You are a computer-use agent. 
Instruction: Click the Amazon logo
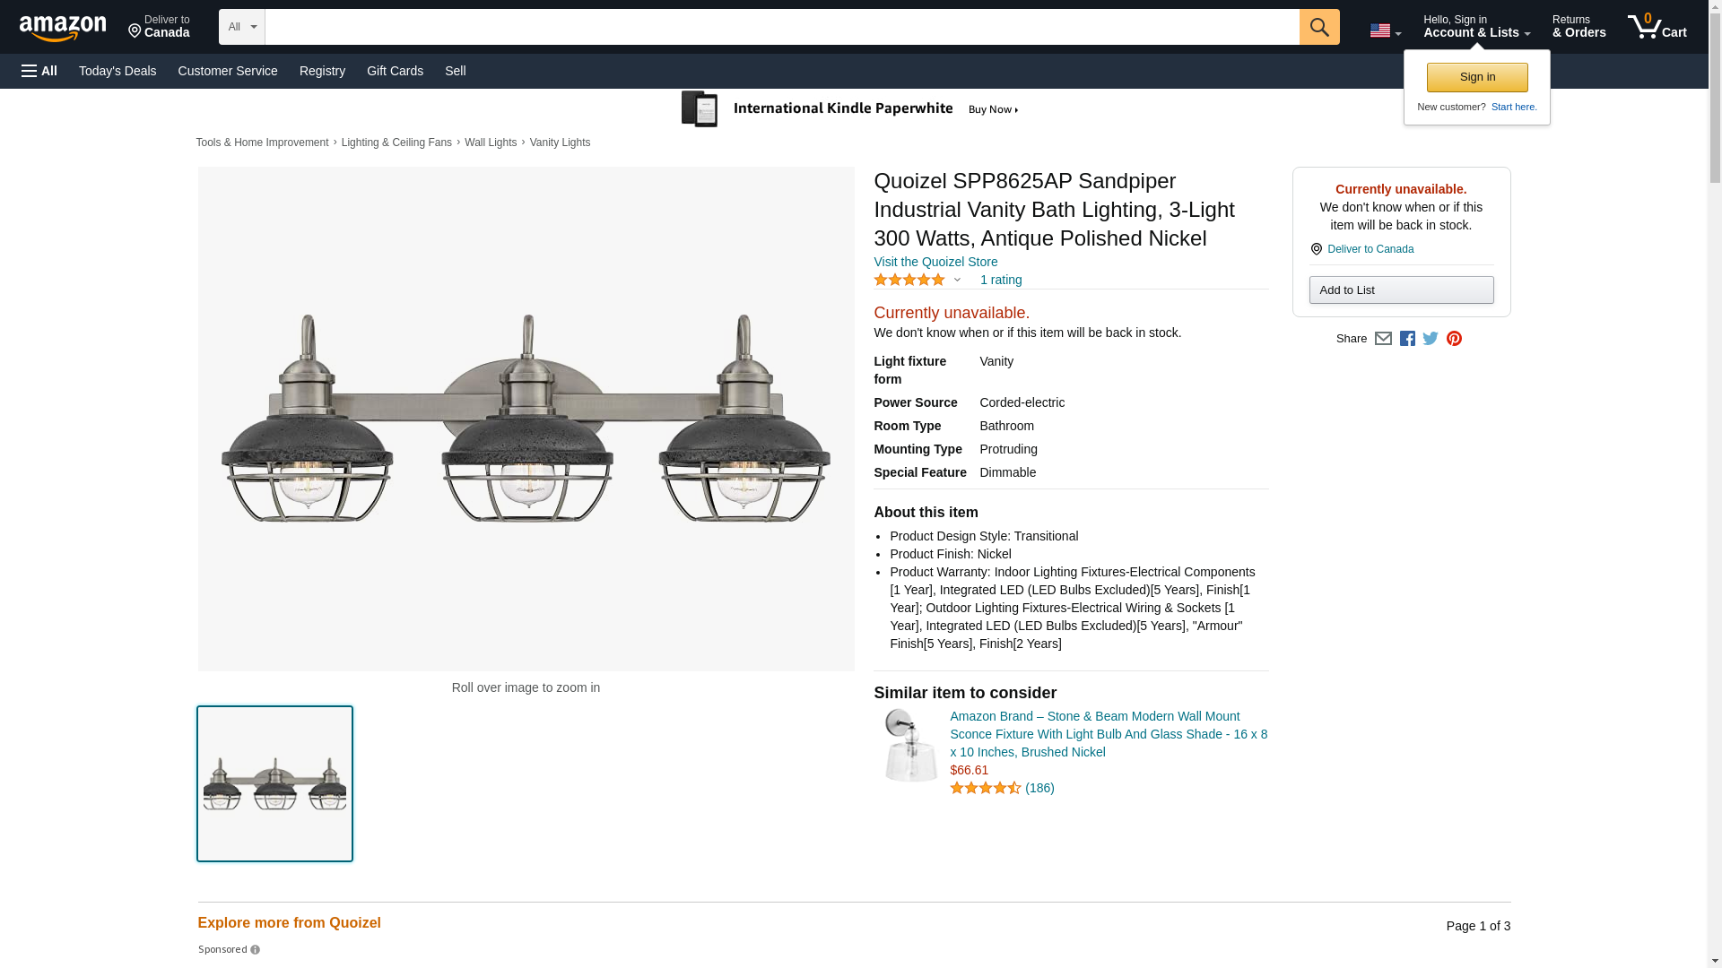[x=63, y=28]
